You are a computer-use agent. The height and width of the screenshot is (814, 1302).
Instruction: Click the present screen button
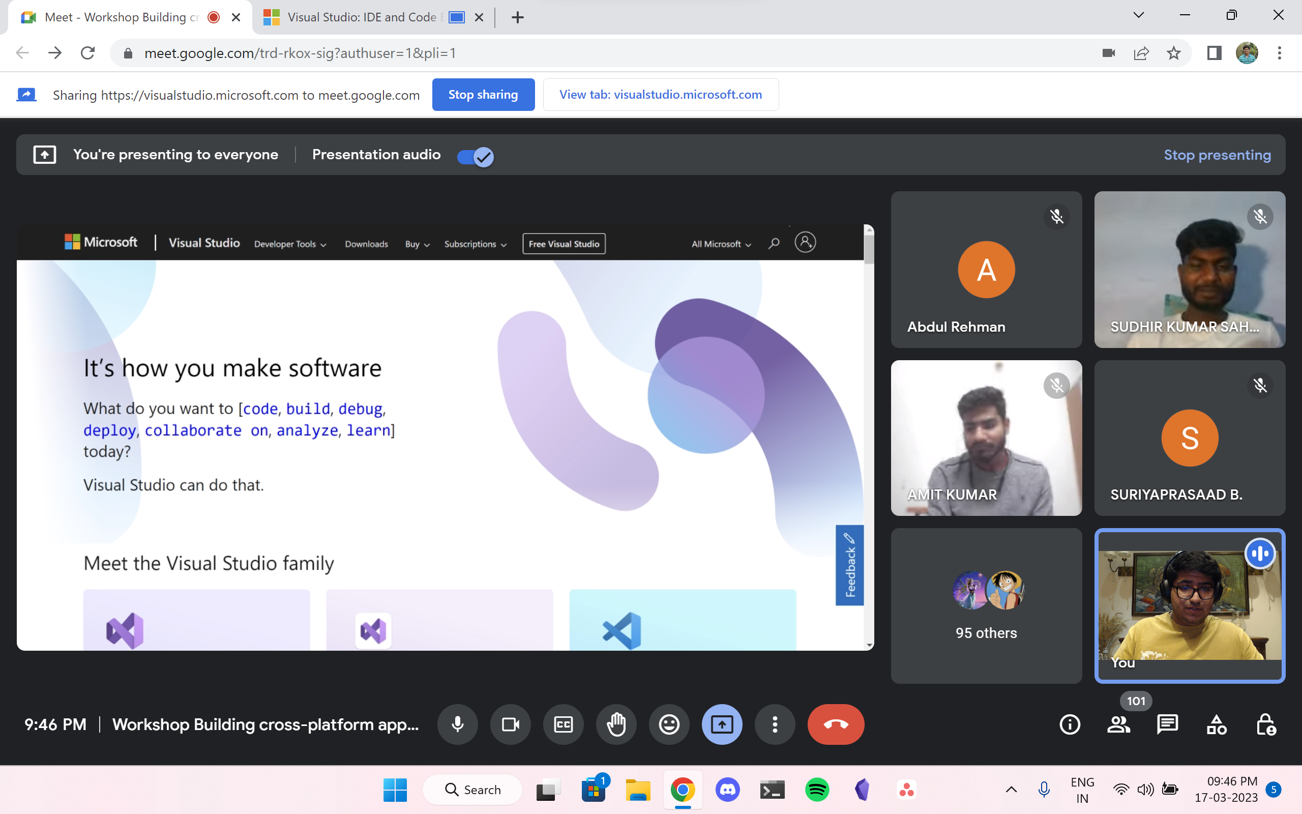[x=722, y=724]
